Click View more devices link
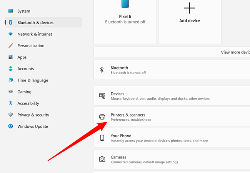Screen dimensions: 250x173 [x=235, y=52]
